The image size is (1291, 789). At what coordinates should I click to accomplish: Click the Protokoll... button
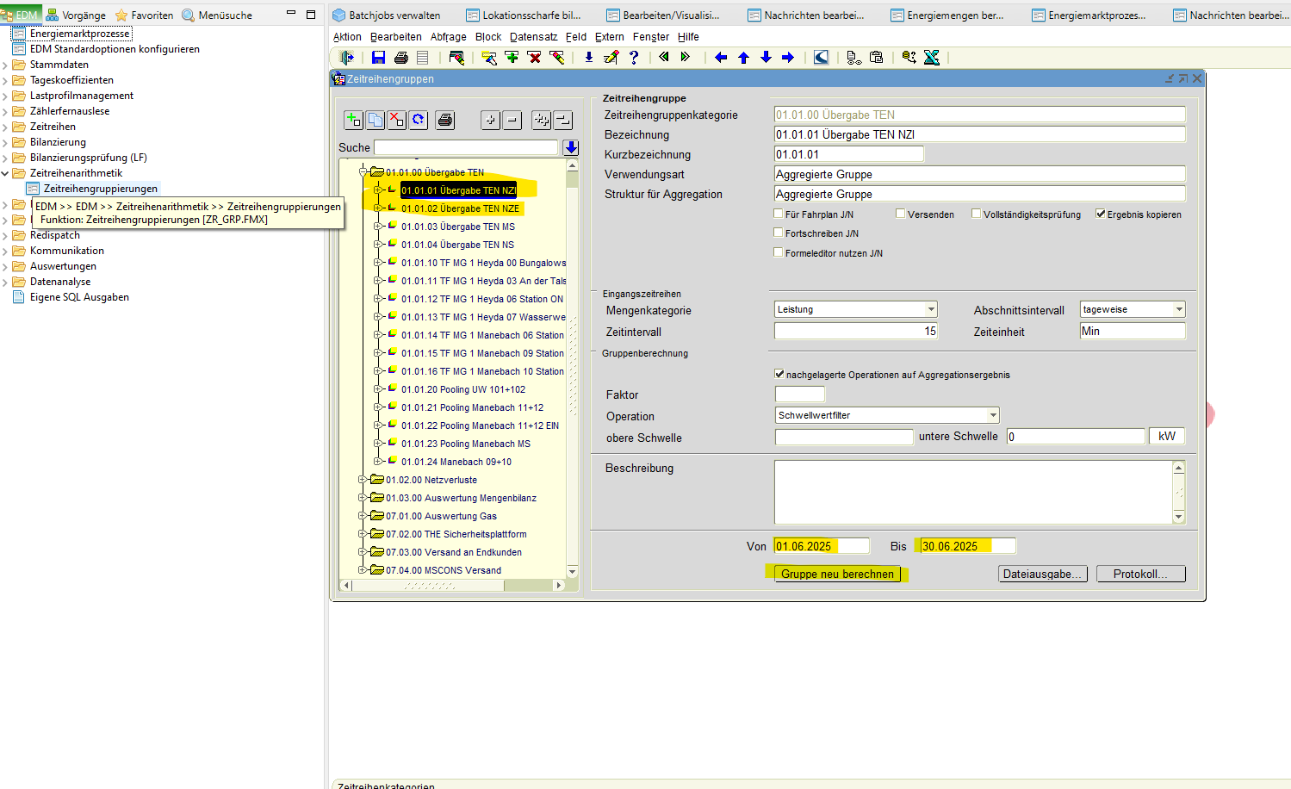pos(1140,574)
